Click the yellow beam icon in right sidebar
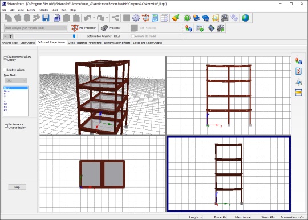 (x=298, y=92)
